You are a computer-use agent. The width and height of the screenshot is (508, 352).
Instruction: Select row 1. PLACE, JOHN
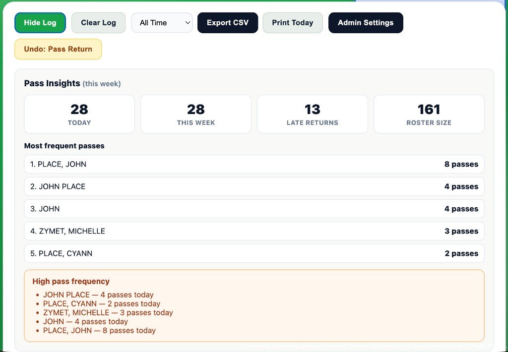click(x=254, y=164)
